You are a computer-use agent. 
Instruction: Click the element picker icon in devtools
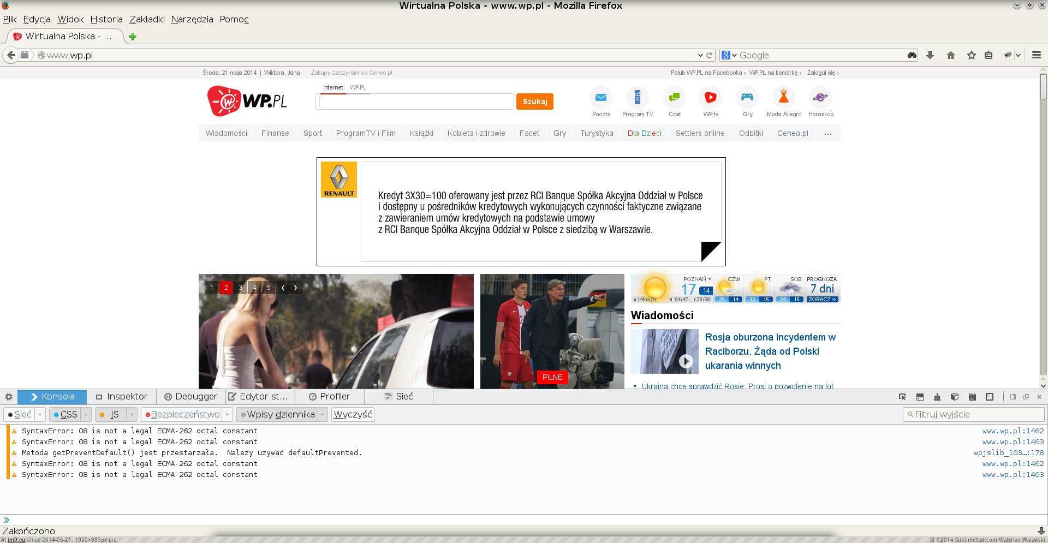tap(902, 397)
